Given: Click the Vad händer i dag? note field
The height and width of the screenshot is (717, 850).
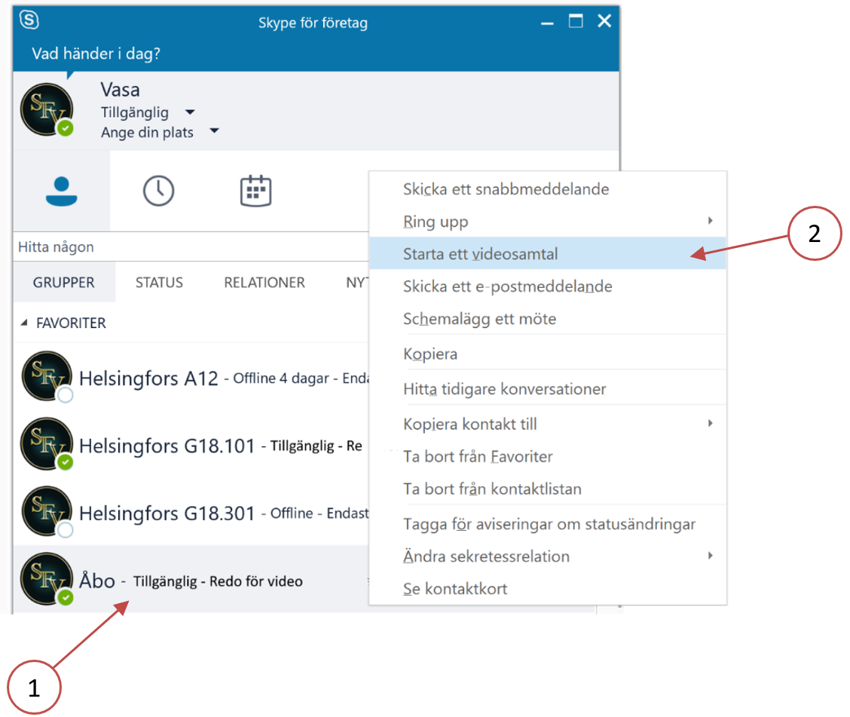Looking at the screenshot, I should pyautogui.click(x=96, y=54).
